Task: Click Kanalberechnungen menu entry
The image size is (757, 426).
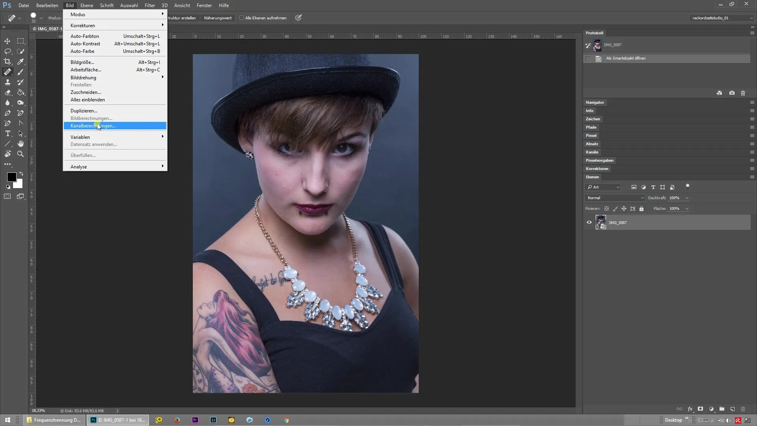Action: (x=115, y=126)
